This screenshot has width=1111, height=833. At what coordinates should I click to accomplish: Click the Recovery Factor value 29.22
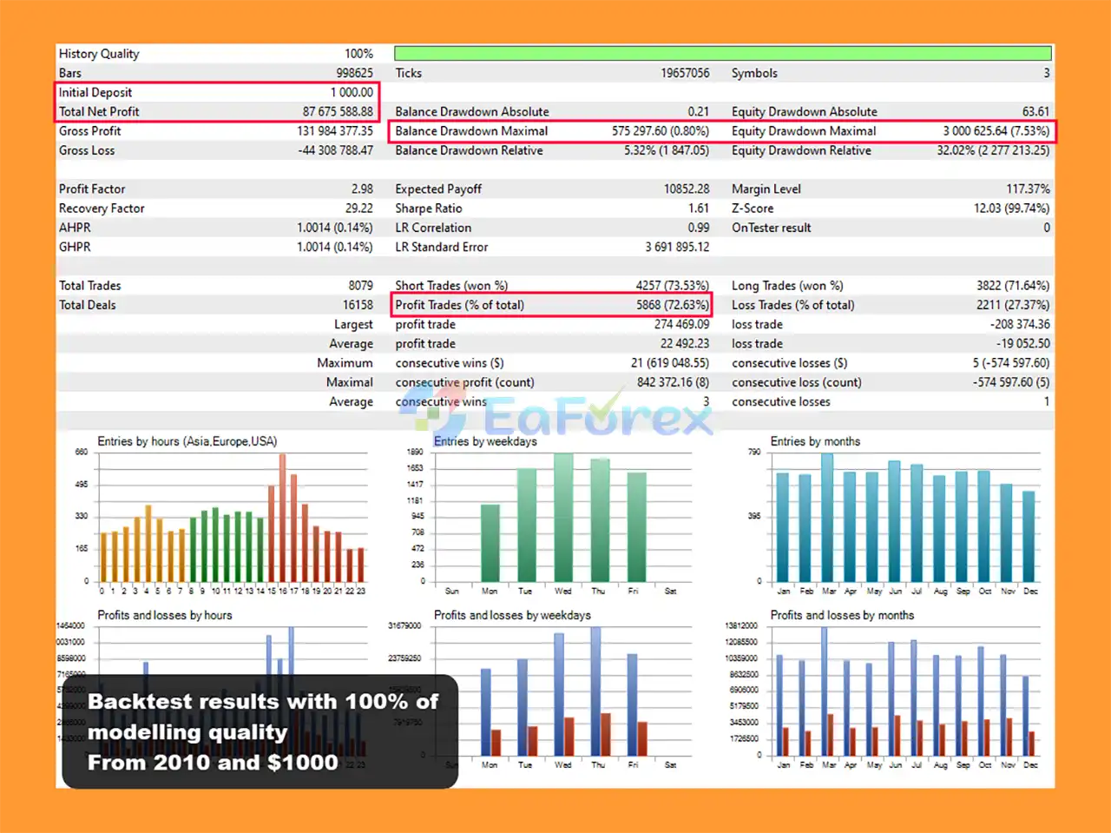358,208
